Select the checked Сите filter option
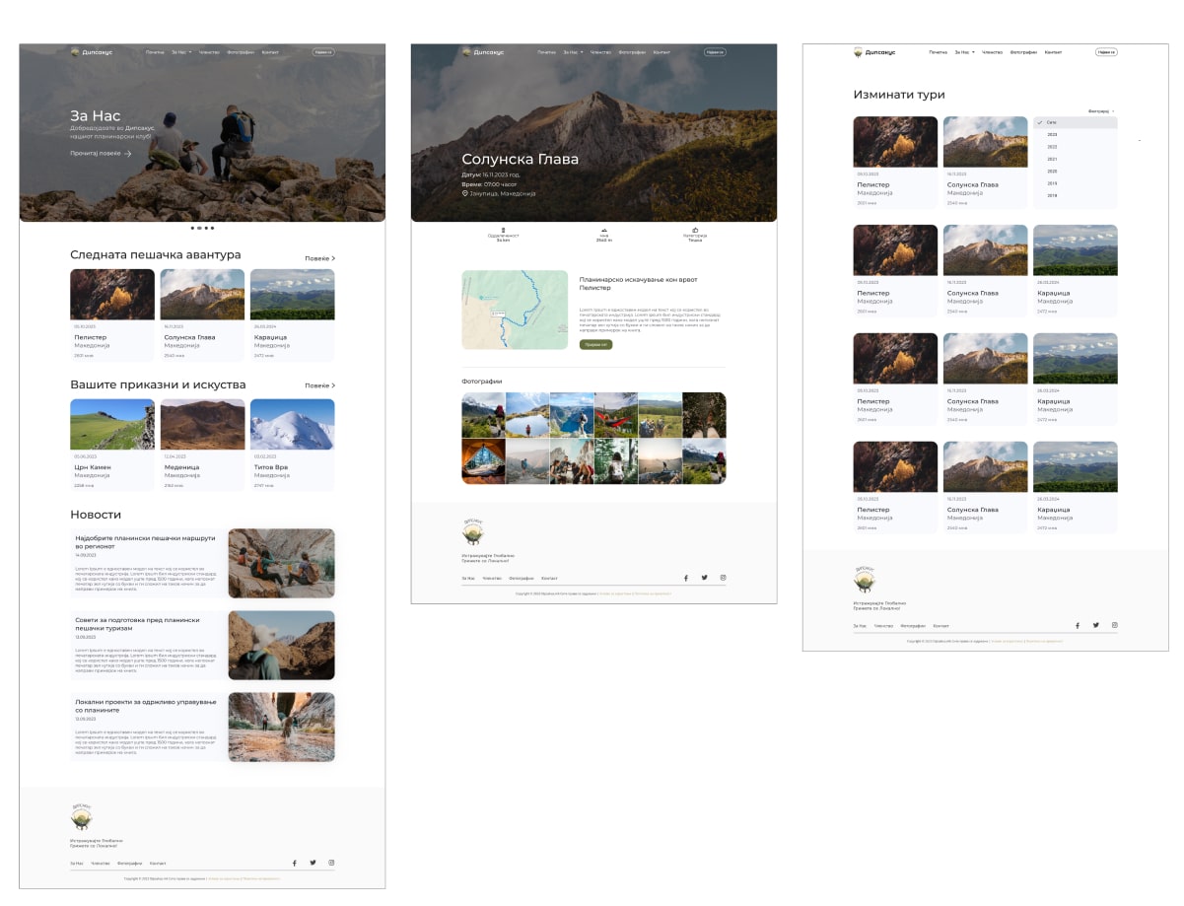Viewport: 1184px width, 906px height. tap(1052, 122)
